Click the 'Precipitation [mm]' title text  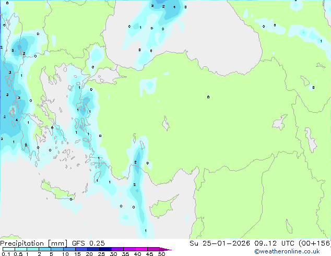(x=33, y=243)
